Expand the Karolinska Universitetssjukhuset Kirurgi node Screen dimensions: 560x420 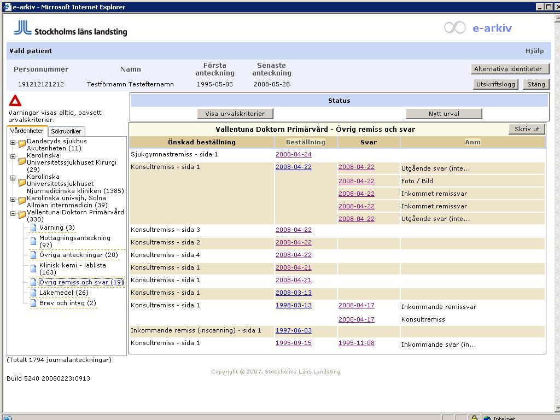(x=13, y=156)
